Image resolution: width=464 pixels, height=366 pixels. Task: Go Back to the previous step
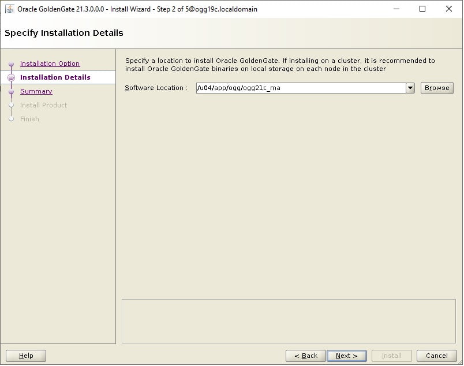[306, 356]
